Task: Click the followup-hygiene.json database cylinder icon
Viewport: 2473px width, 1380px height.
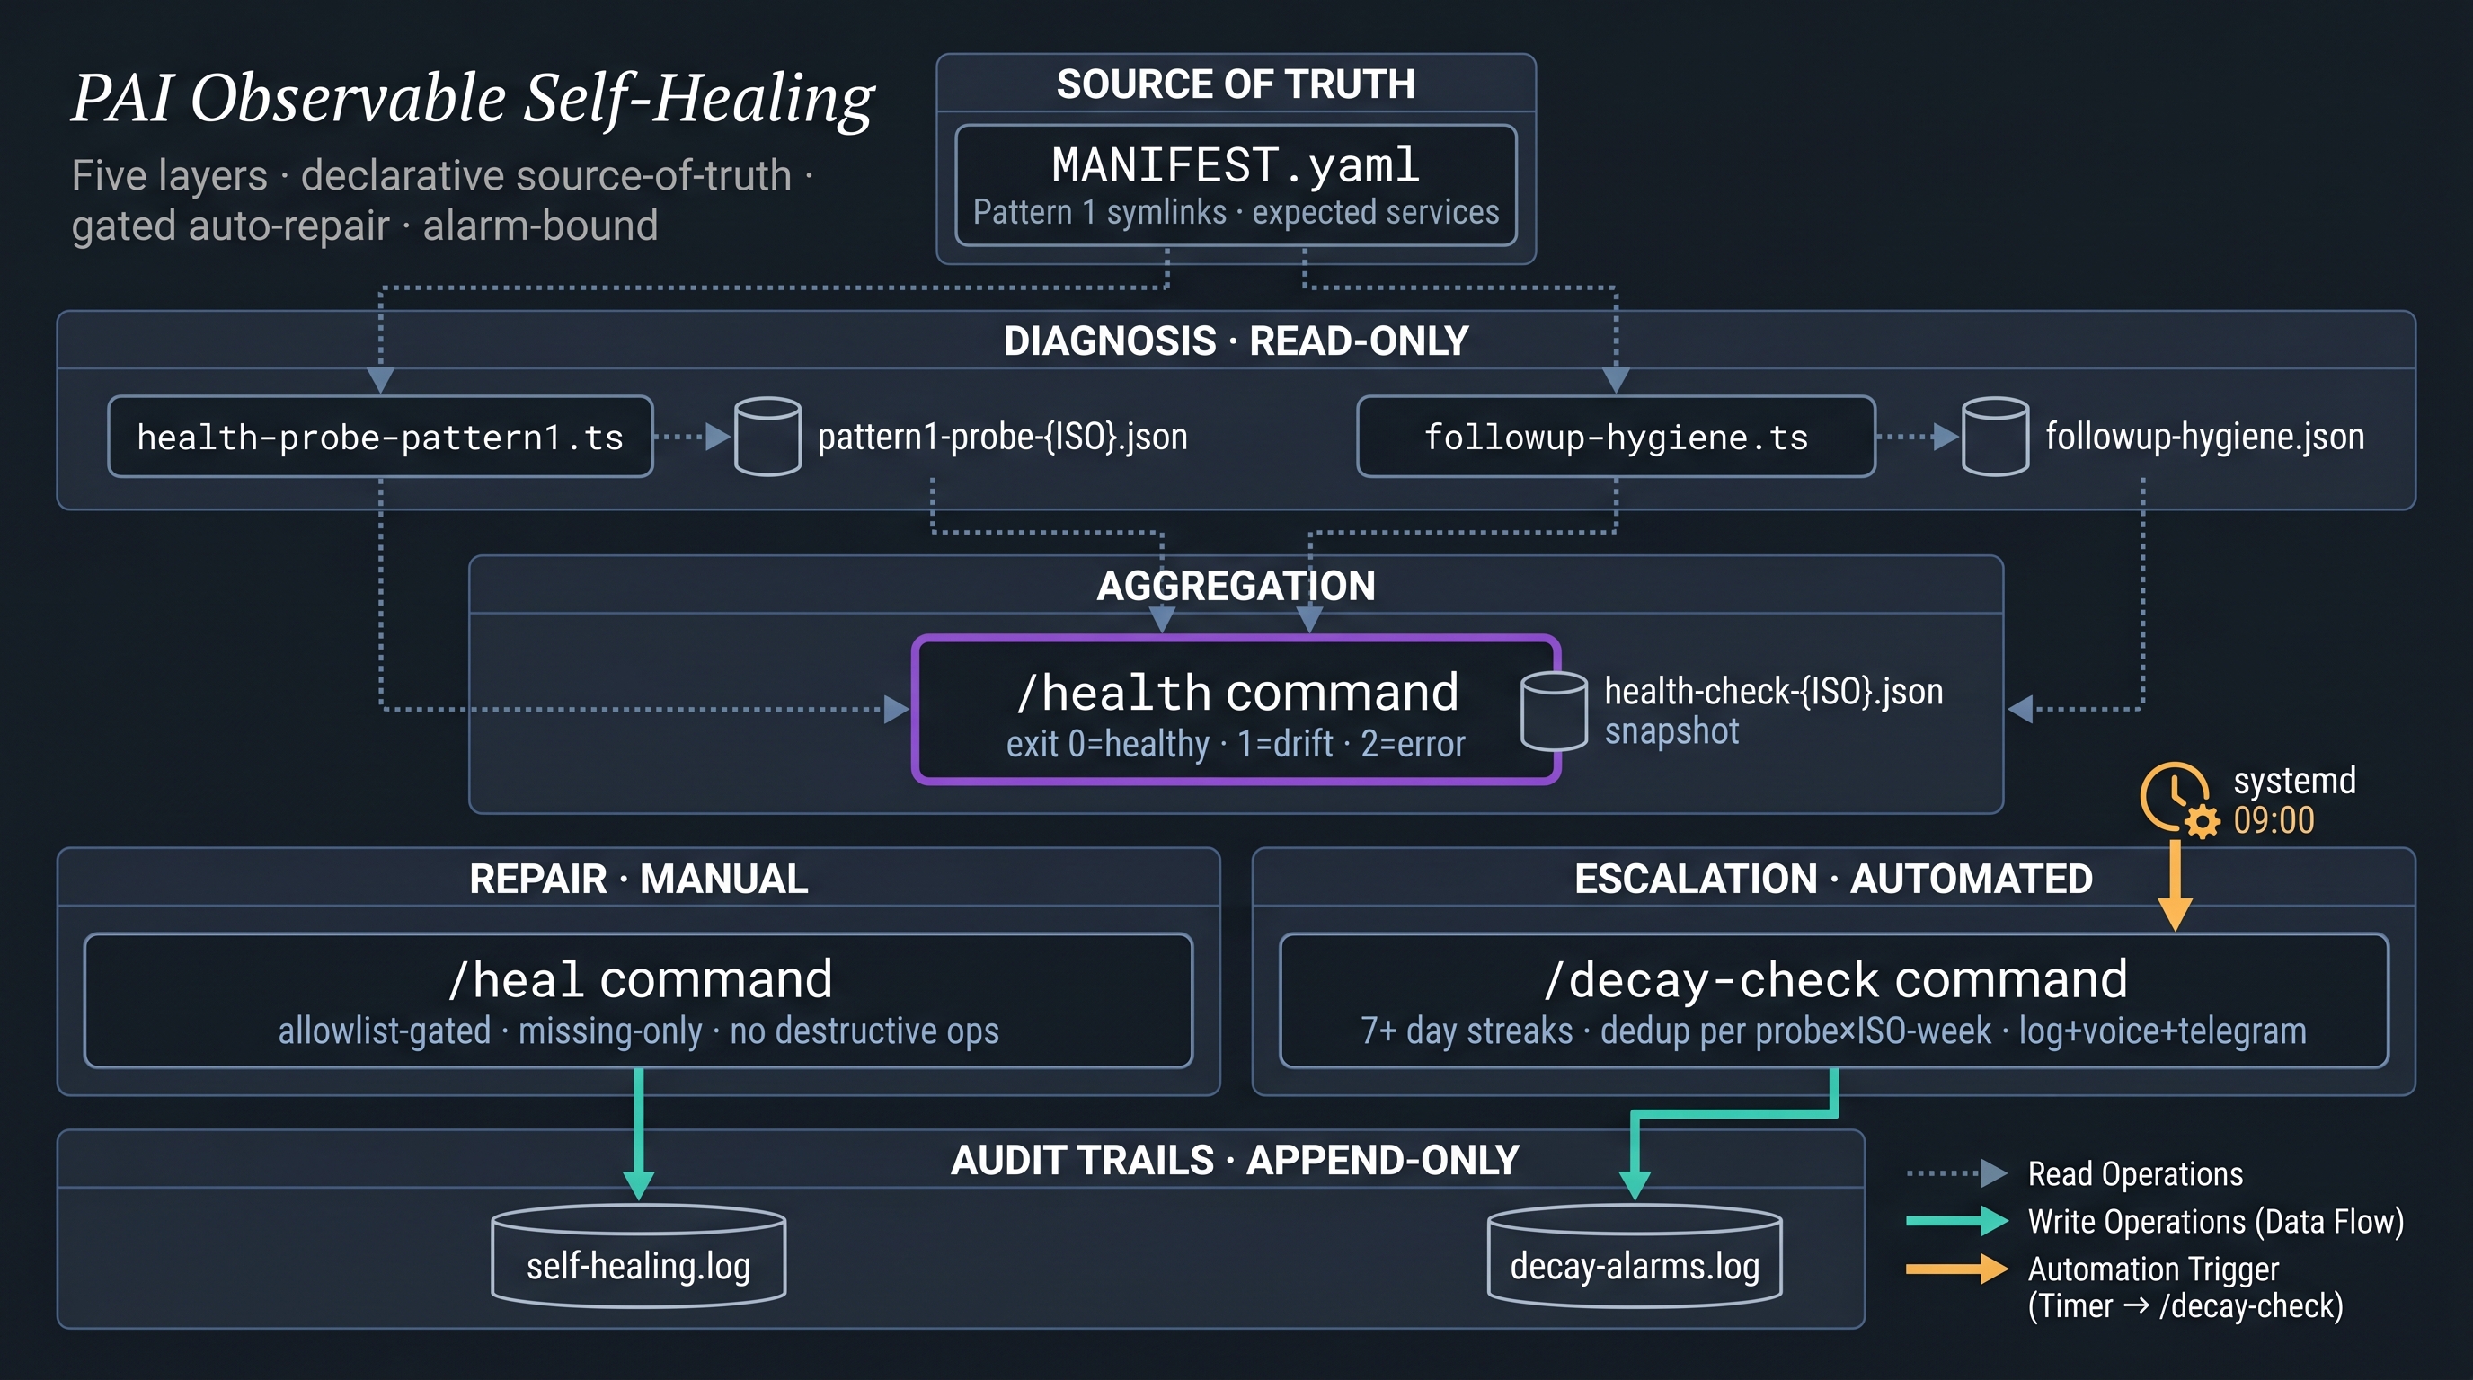Action: (1995, 437)
